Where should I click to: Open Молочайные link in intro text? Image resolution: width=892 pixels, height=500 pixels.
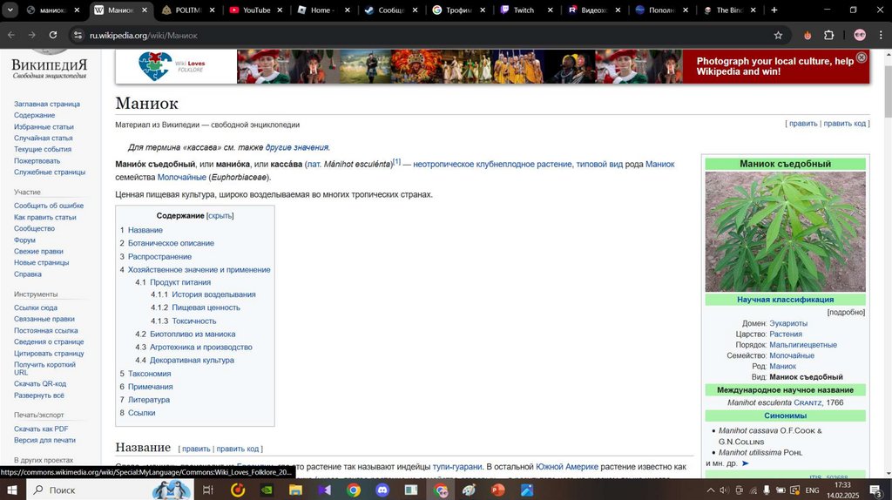[181, 177]
